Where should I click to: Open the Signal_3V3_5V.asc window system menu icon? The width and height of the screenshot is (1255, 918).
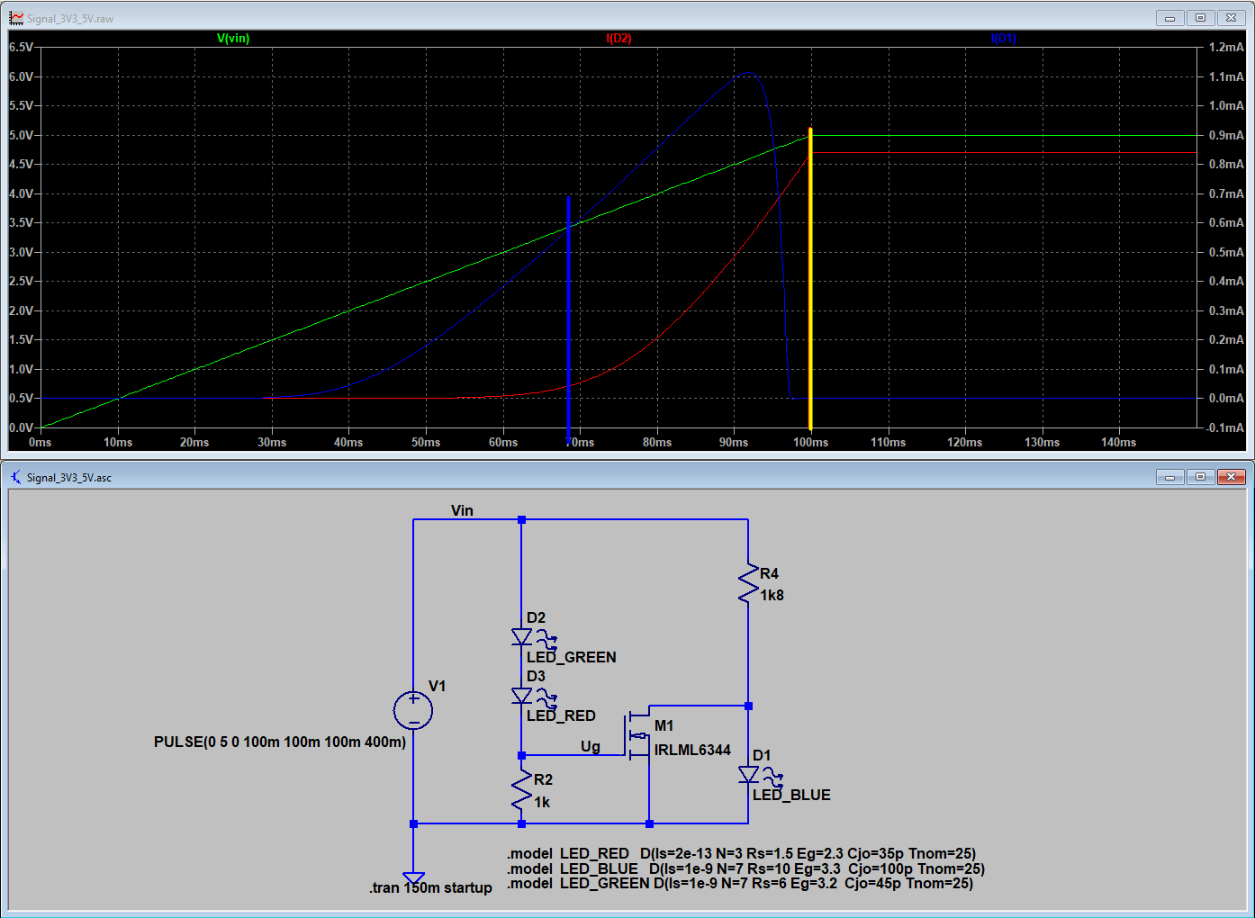click(x=16, y=477)
